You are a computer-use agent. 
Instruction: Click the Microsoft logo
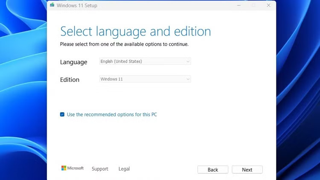pos(73,168)
